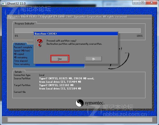Select the Target Partition label in Details
This screenshot has height=125, width=159.
pyautogui.click(x=22, y=85)
